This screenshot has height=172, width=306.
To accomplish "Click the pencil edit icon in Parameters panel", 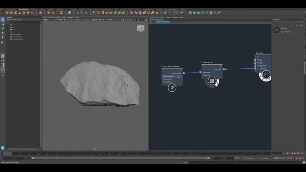I will pos(297,25).
